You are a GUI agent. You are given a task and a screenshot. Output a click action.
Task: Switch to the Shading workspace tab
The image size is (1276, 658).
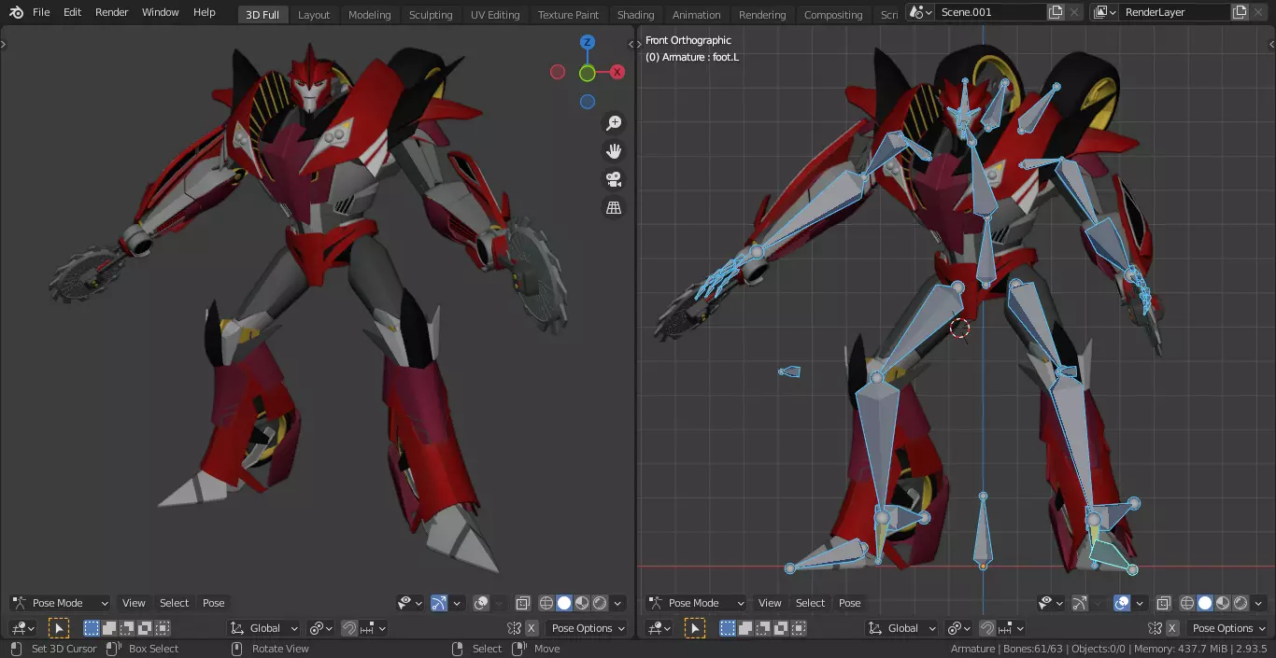(x=635, y=15)
